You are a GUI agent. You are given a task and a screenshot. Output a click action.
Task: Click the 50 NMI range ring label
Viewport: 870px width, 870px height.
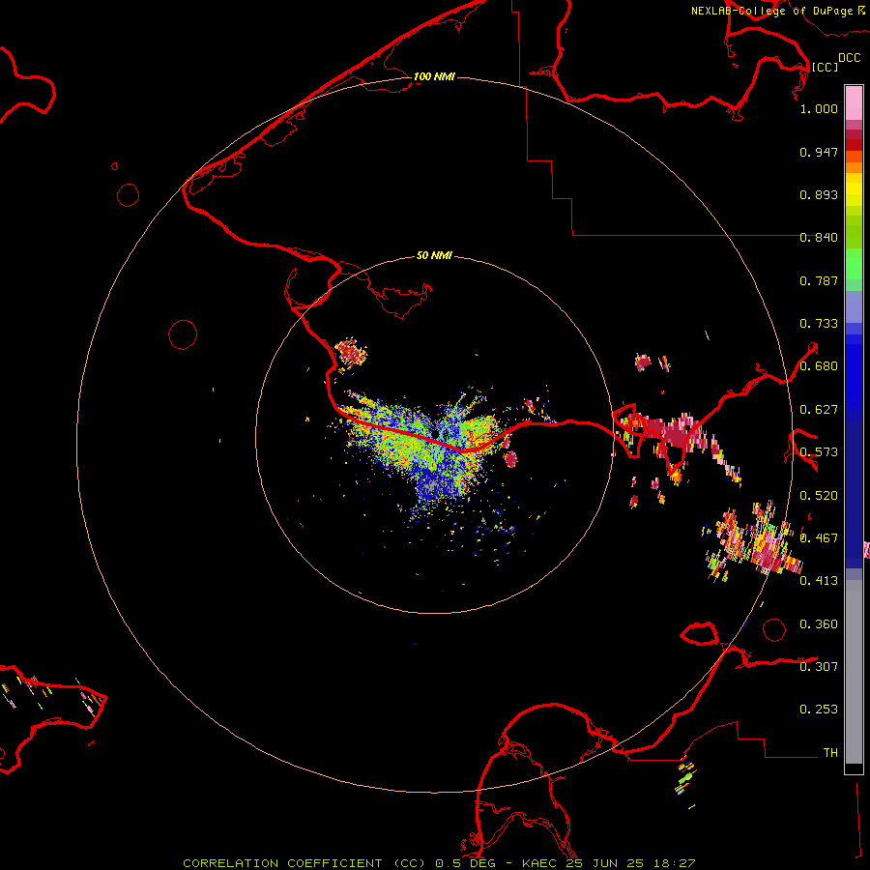(434, 256)
